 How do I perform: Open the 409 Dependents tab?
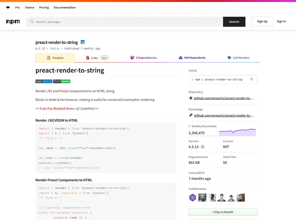point(192,58)
